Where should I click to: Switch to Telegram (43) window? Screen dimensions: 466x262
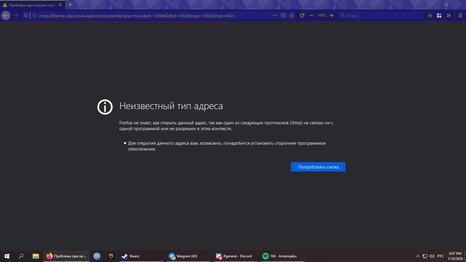(189, 256)
